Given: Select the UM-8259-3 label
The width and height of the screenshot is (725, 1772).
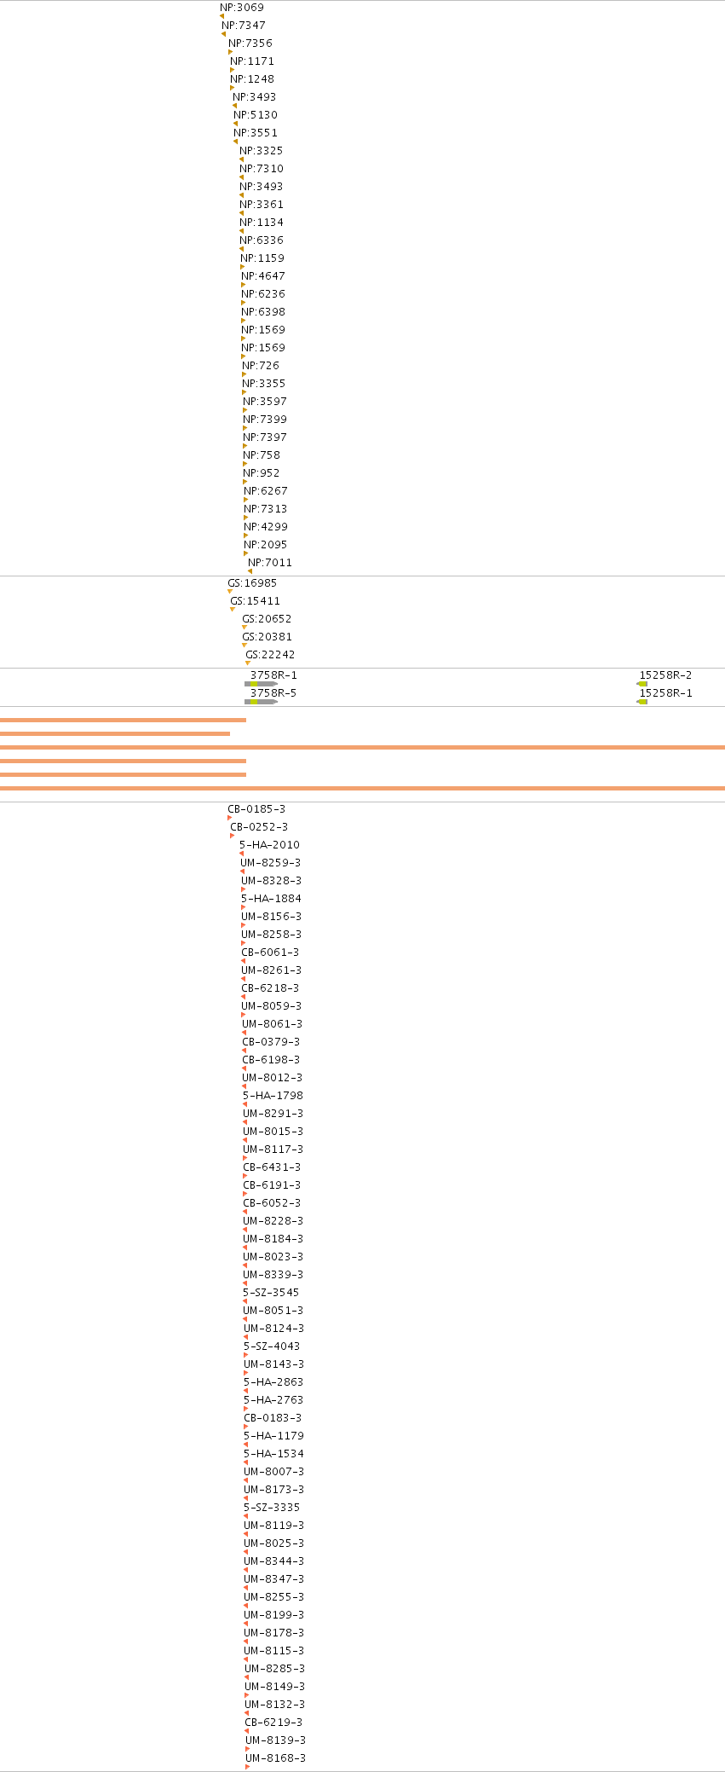Looking at the screenshot, I should [x=270, y=863].
